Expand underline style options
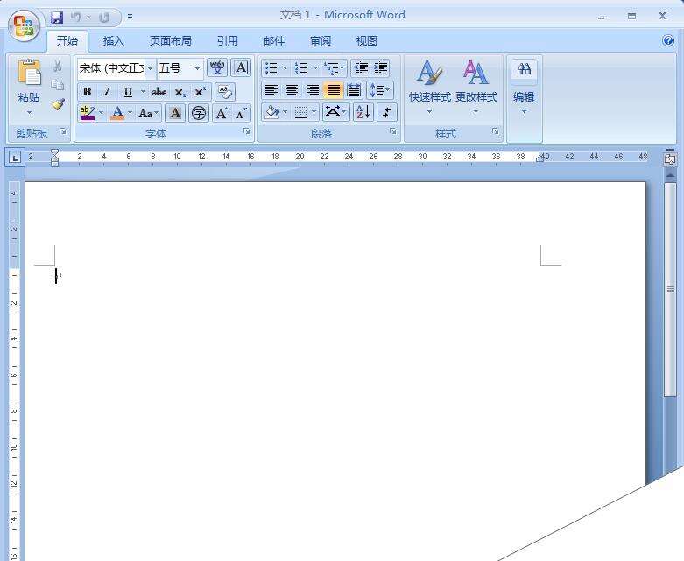The image size is (684, 561). pyautogui.click(x=143, y=92)
